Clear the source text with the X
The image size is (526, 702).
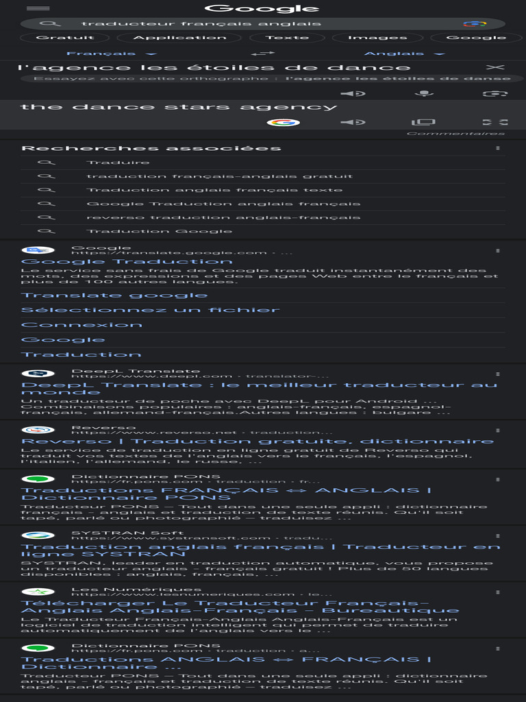pos(495,67)
